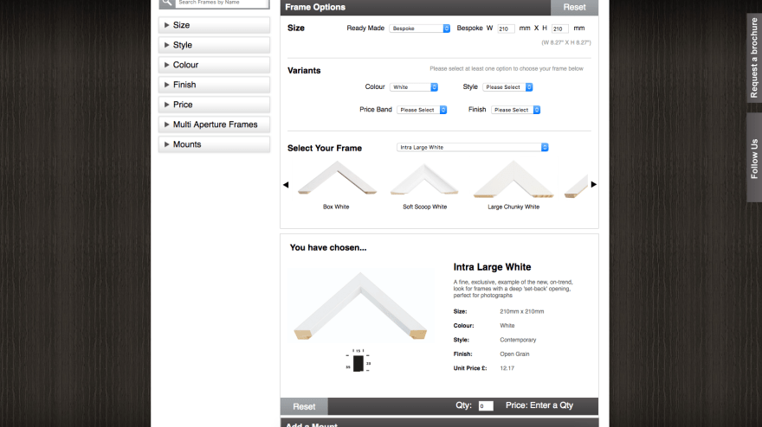Open the Finish filter accordion
The width and height of the screenshot is (762, 427).
click(x=214, y=85)
